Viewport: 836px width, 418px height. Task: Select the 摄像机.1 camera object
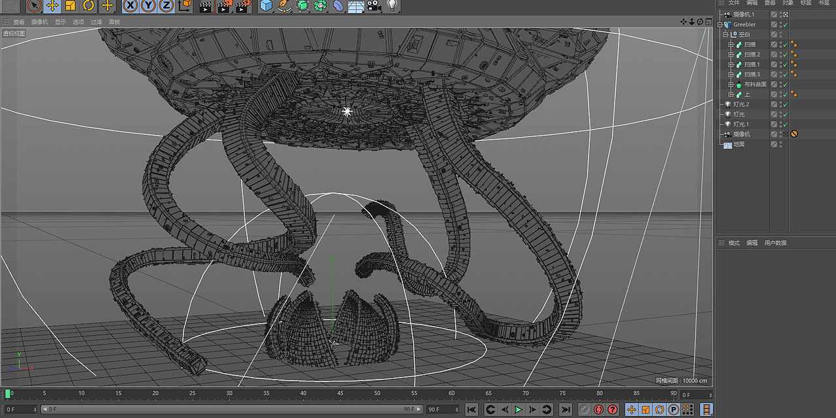click(743, 14)
